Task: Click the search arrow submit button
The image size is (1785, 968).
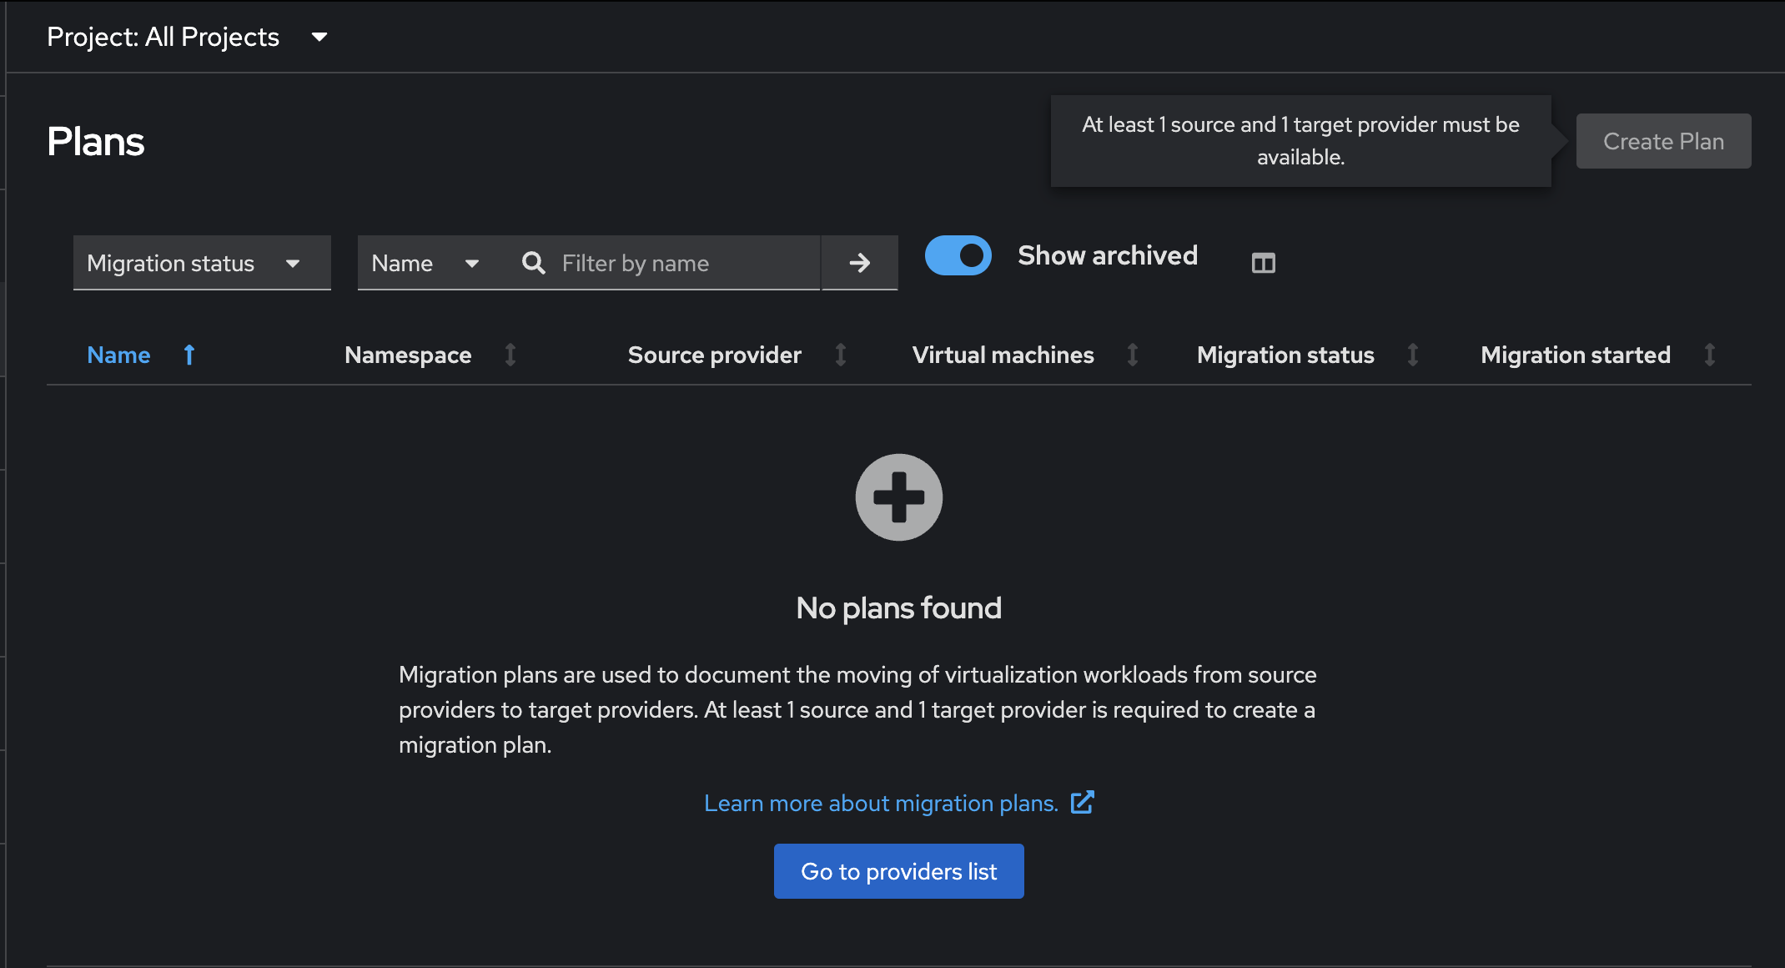Action: (x=859, y=263)
